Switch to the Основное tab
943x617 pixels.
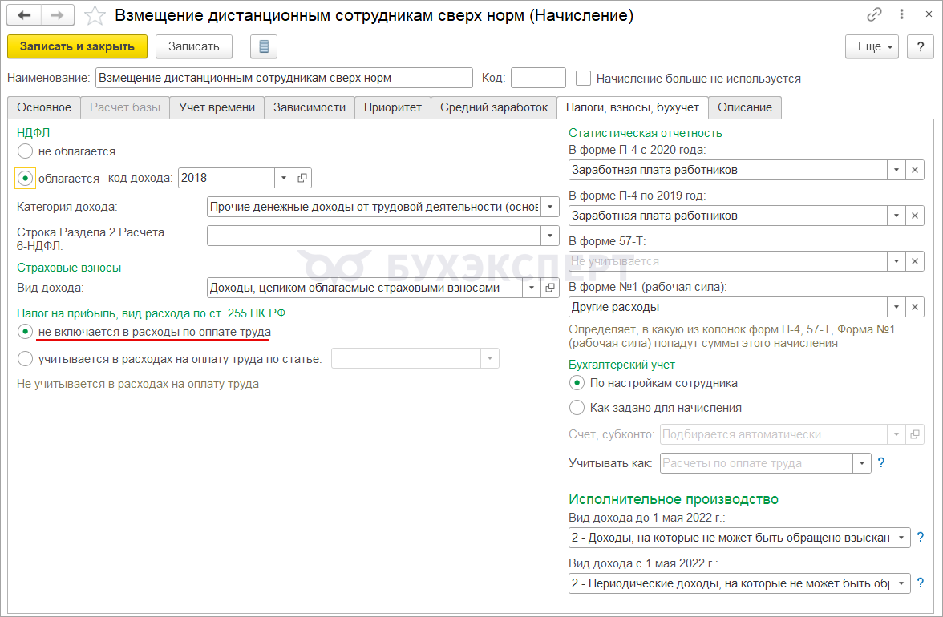[44, 107]
